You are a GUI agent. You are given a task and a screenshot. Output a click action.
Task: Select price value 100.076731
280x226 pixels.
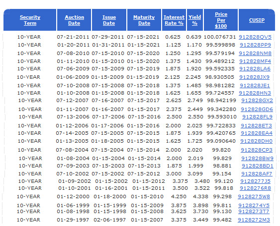(x=220, y=37)
